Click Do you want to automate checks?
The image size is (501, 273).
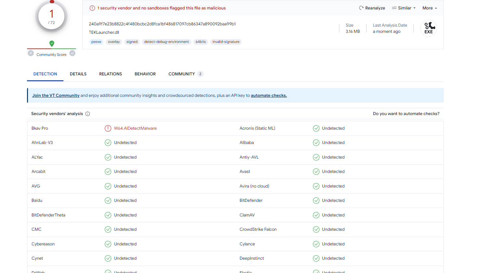[406, 114]
